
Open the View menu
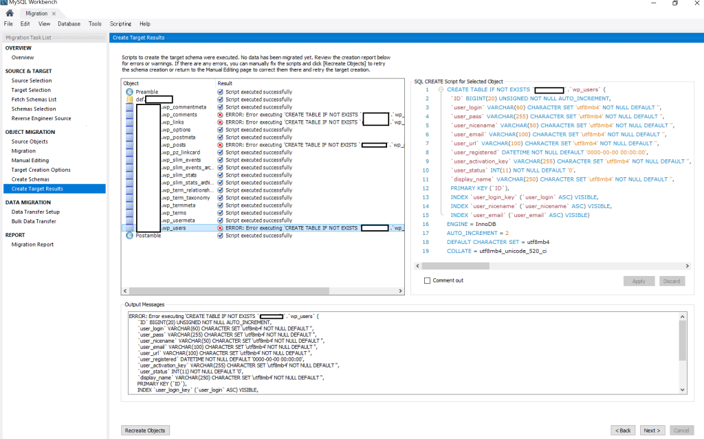click(44, 24)
